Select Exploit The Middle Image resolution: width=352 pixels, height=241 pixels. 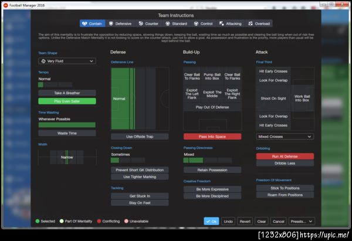tap(212, 94)
